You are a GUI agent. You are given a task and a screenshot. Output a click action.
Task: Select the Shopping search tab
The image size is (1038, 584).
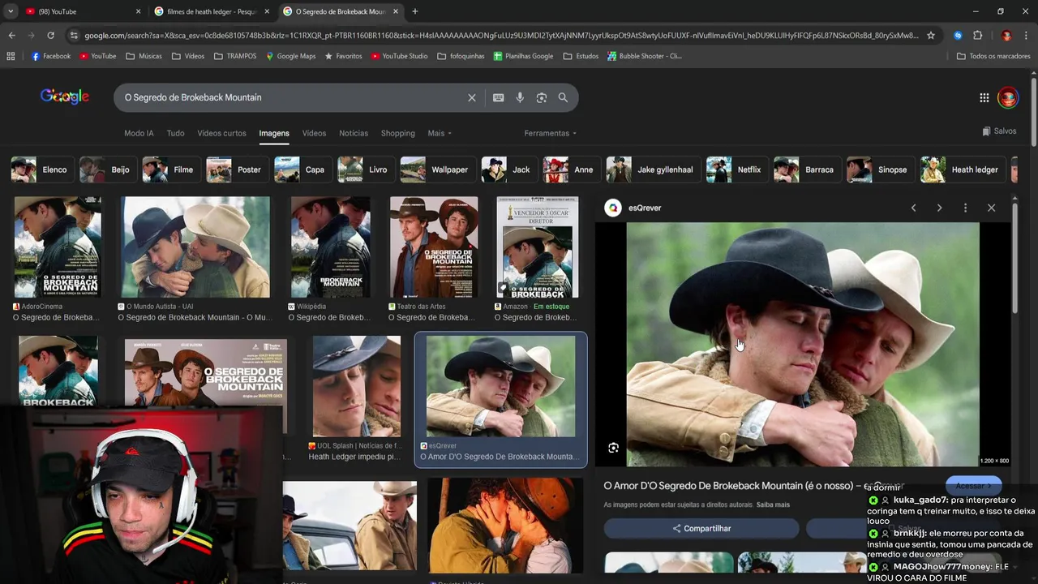(x=397, y=133)
